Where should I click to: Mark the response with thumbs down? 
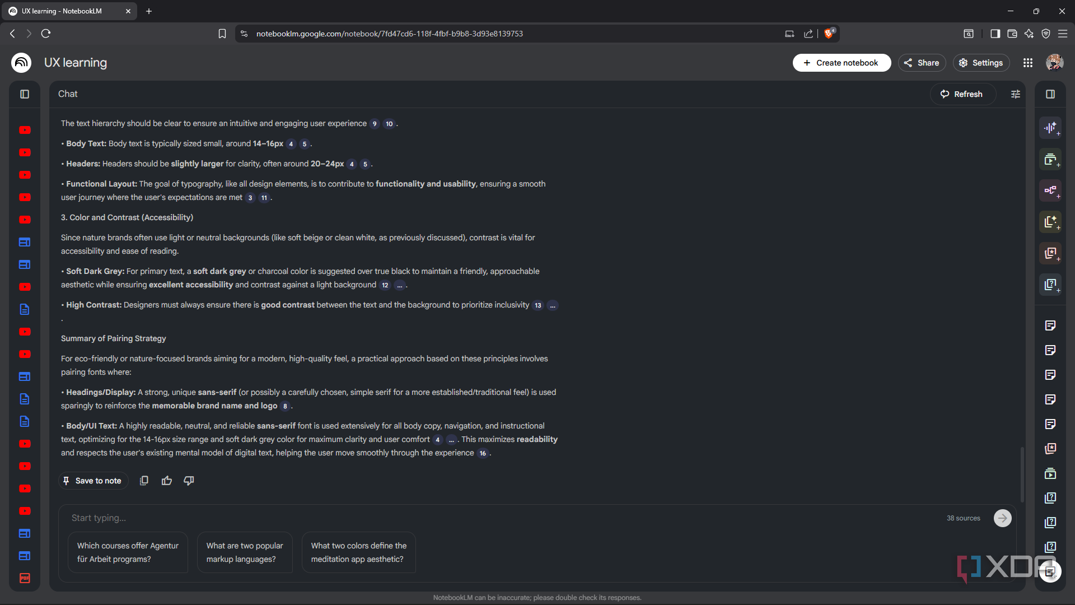[x=189, y=481]
